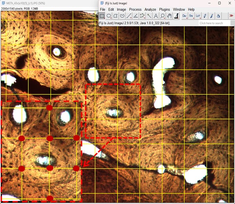Select the Rectangle selection tool
The height and width of the screenshot is (204, 235).
point(102,16)
